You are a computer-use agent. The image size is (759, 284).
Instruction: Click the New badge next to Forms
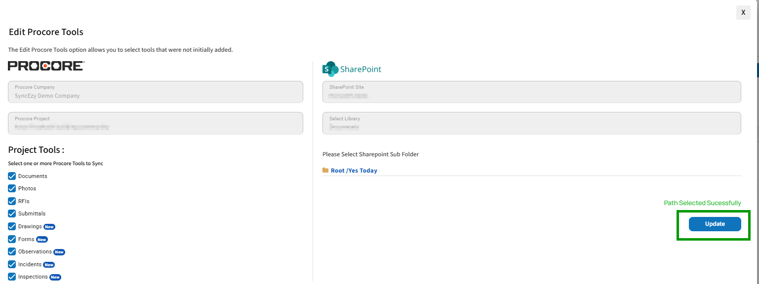click(x=42, y=240)
